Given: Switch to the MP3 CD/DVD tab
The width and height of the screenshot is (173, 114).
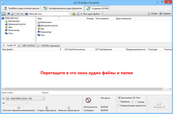Looking at the screenshot, I should point(27,46).
